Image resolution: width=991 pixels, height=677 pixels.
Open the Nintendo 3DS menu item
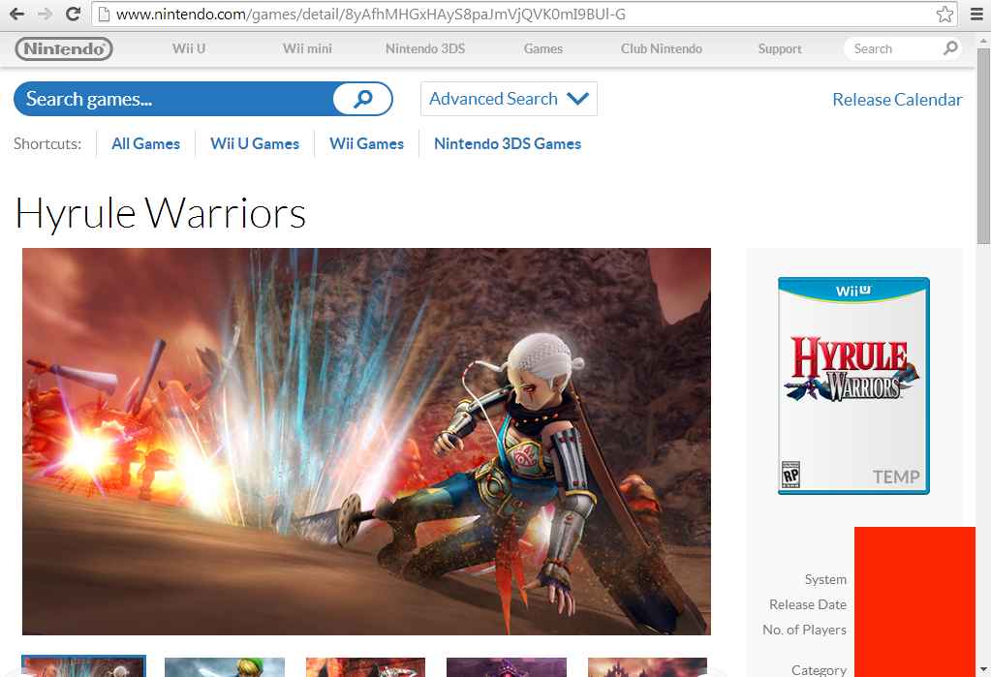click(x=425, y=48)
